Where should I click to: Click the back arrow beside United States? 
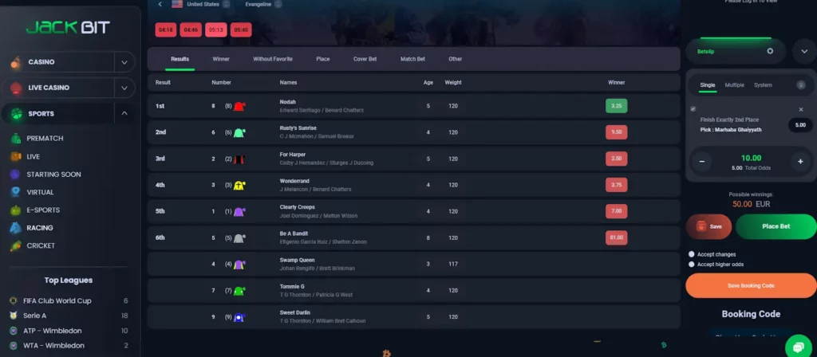160,4
